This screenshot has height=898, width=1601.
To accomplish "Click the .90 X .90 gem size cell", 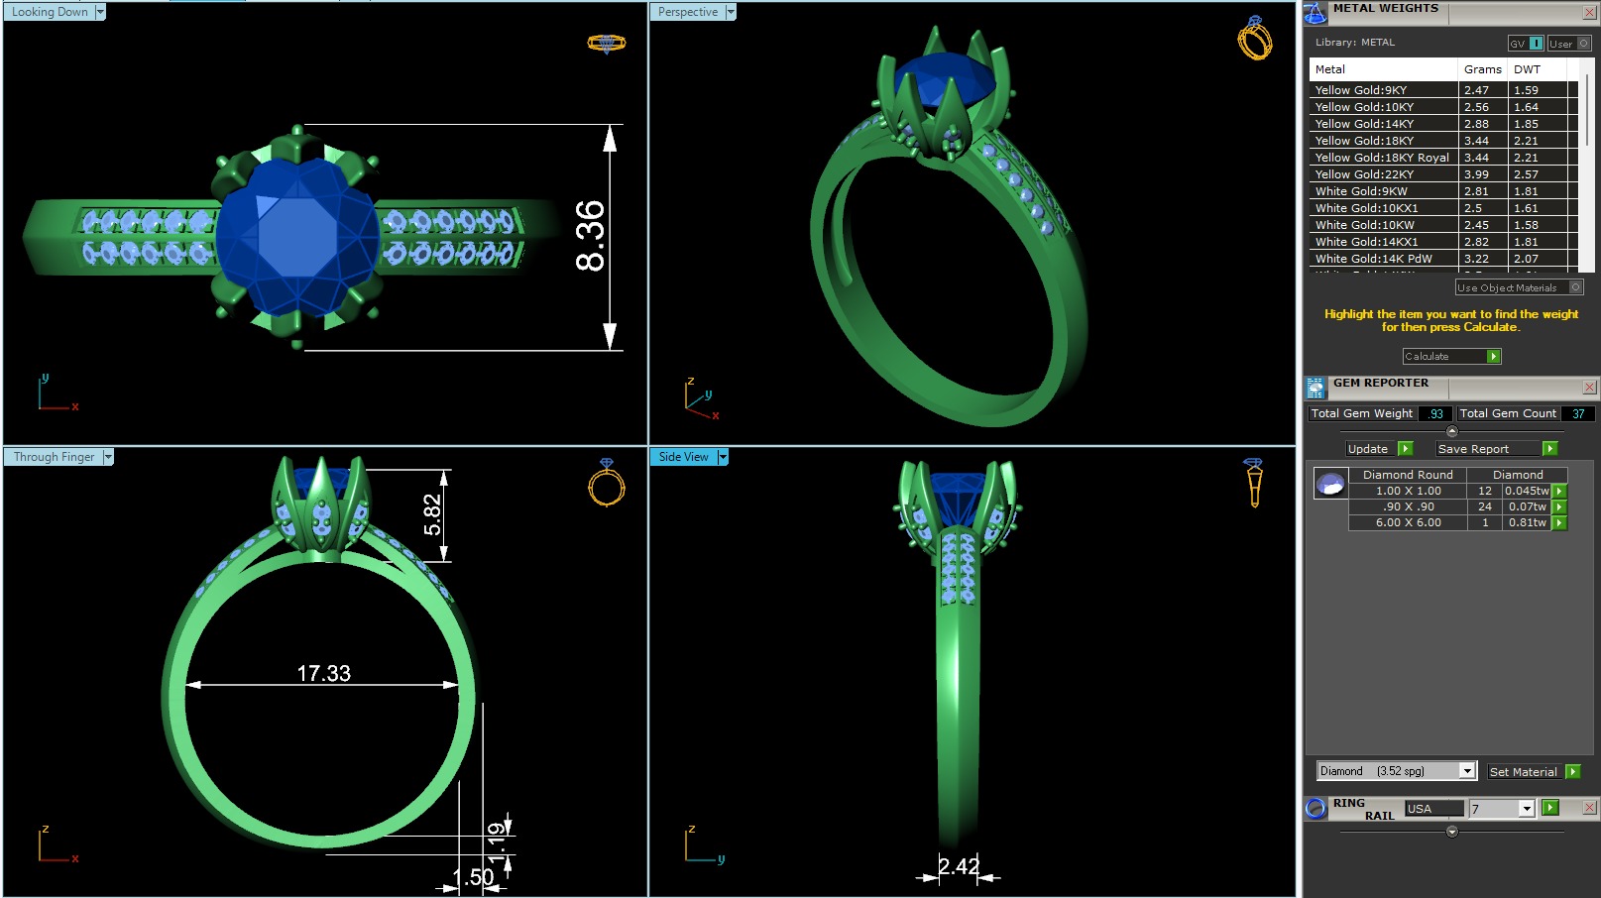I will click(x=1408, y=507).
